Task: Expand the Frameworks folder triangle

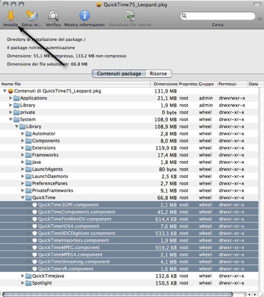Action: click(x=22, y=155)
